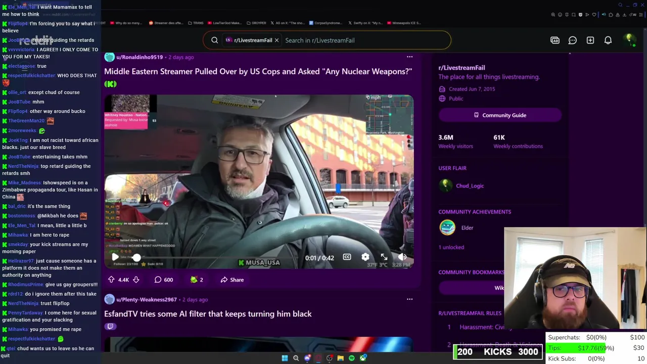
Task: Open the r/LivestreamFail sidebar title
Action: (x=461, y=68)
